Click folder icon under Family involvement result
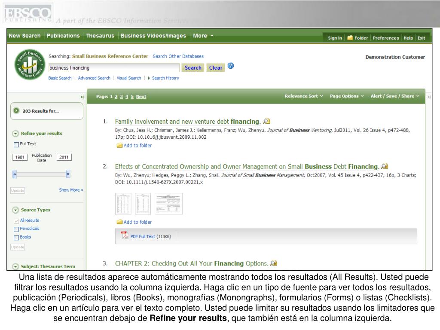 point(119,145)
